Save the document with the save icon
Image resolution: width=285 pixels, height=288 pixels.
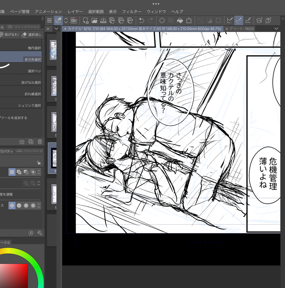(103, 20)
